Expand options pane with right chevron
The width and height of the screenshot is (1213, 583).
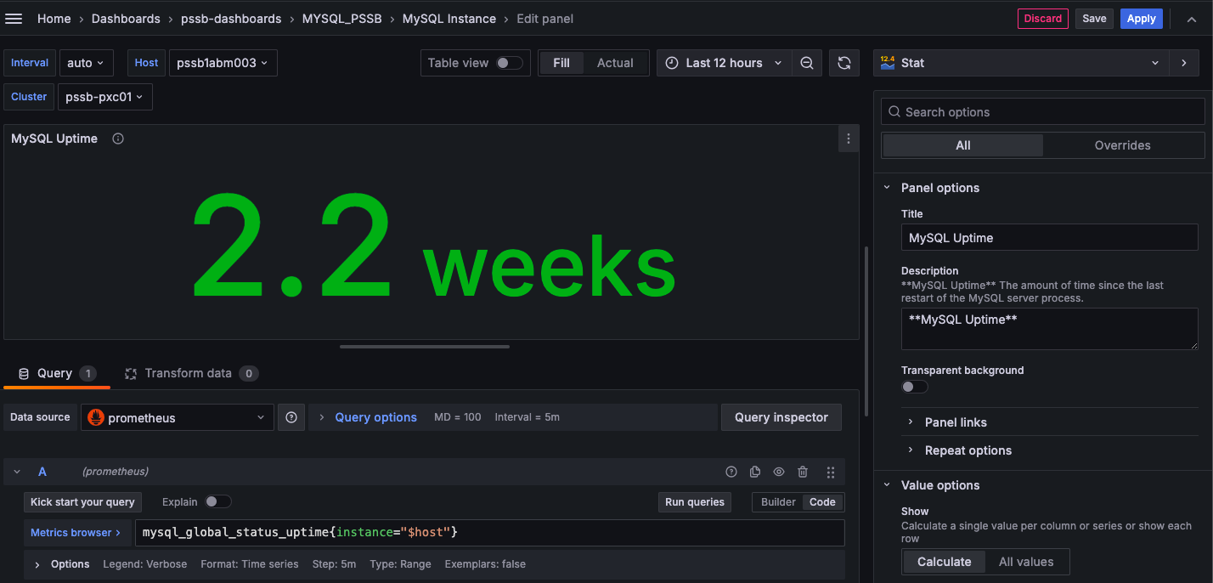(x=1184, y=63)
